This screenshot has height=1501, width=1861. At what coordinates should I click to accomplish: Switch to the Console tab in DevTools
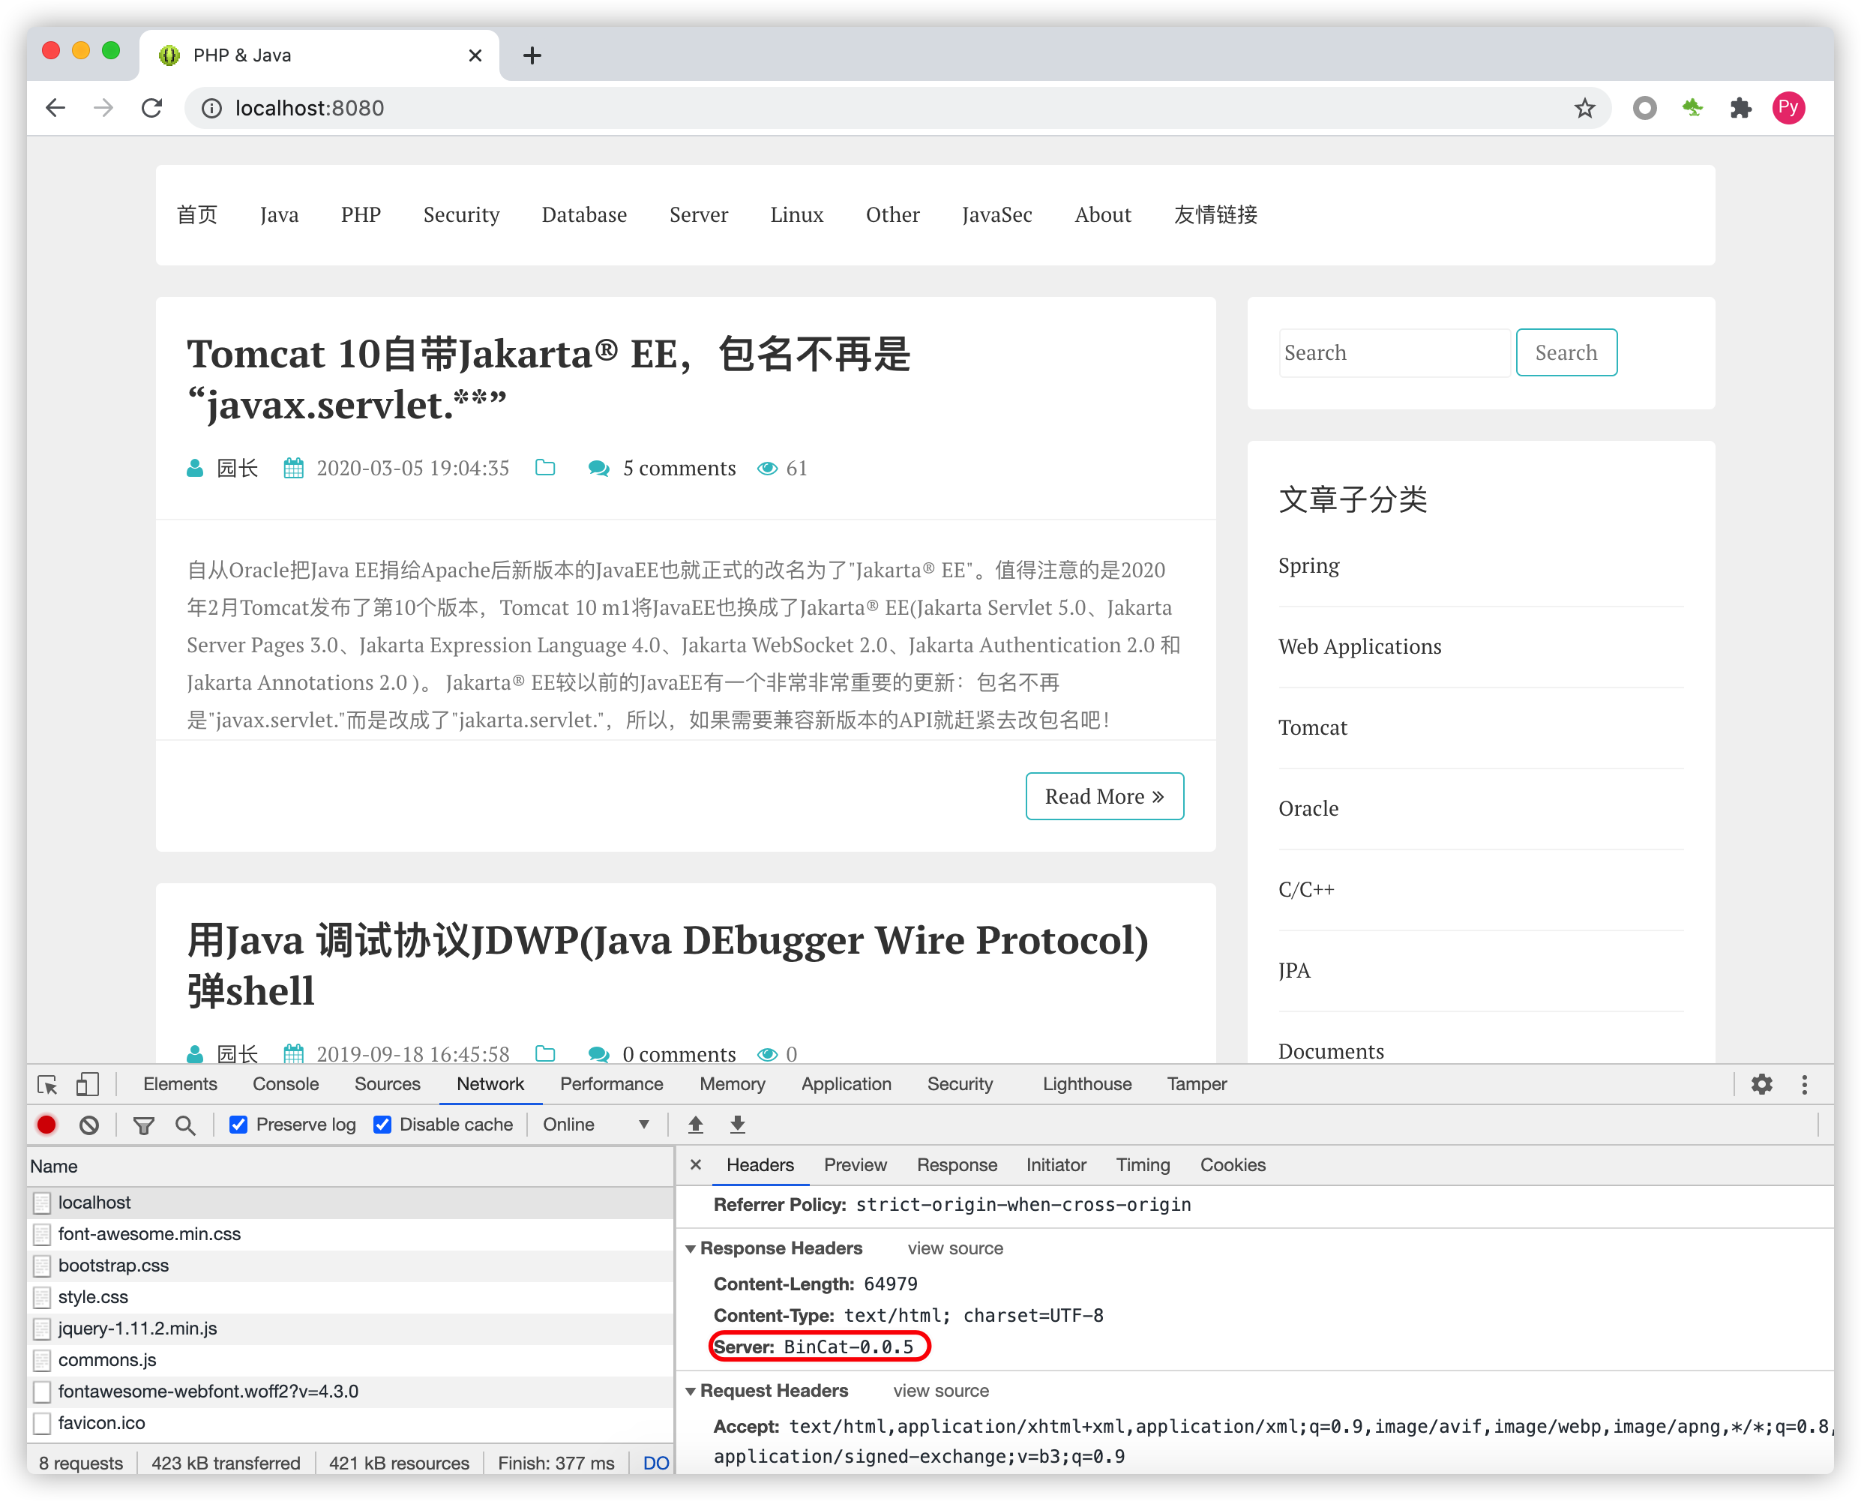tap(286, 1084)
